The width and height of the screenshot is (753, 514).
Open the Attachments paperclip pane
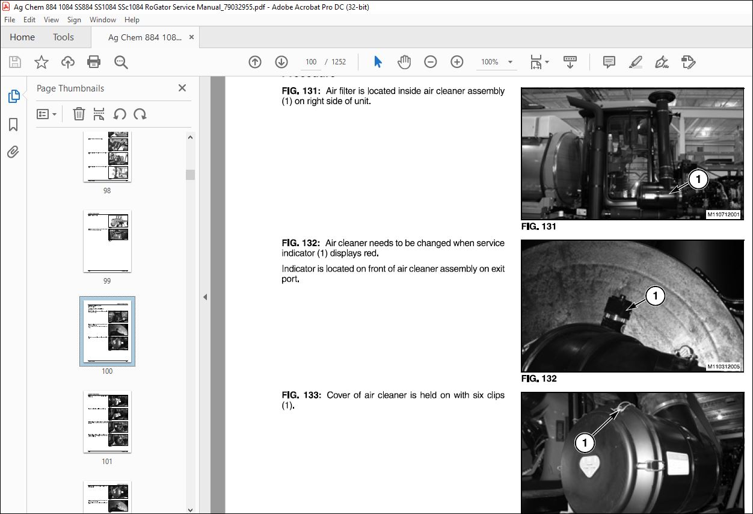pyautogui.click(x=13, y=152)
